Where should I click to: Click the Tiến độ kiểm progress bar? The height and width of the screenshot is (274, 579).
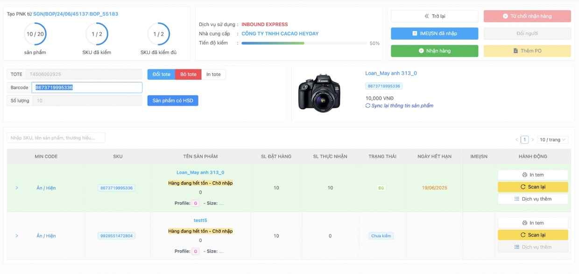coord(304,43)
